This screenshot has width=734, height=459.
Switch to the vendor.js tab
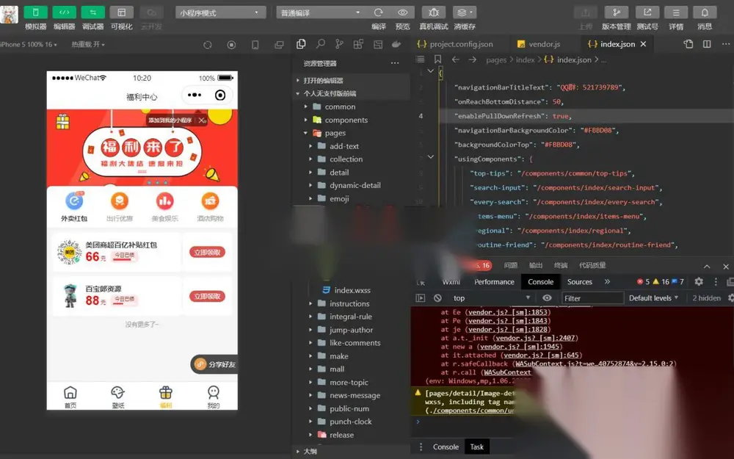[539, 44]
